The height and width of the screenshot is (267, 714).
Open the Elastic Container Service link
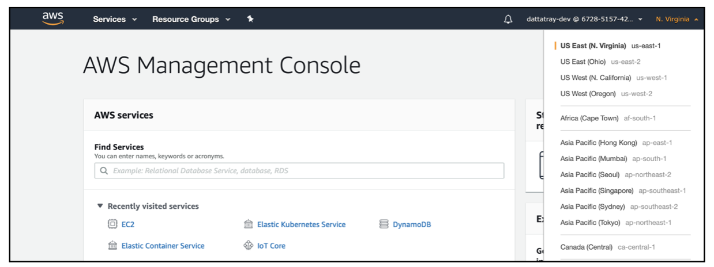[163, 246]
